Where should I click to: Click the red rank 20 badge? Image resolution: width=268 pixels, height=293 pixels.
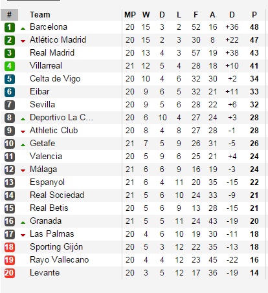pyautogui.click(x=10, y=273)
